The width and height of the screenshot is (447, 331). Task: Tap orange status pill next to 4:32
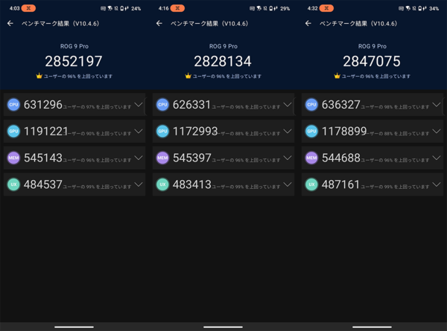[326, 8]
